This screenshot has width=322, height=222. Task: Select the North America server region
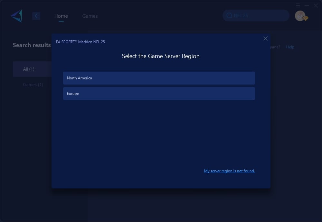click(x=159, y=78)
